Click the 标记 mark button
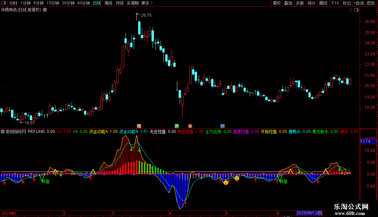Image resolution: width=378 pixels, height=217 pixels. tap(347, 3)
